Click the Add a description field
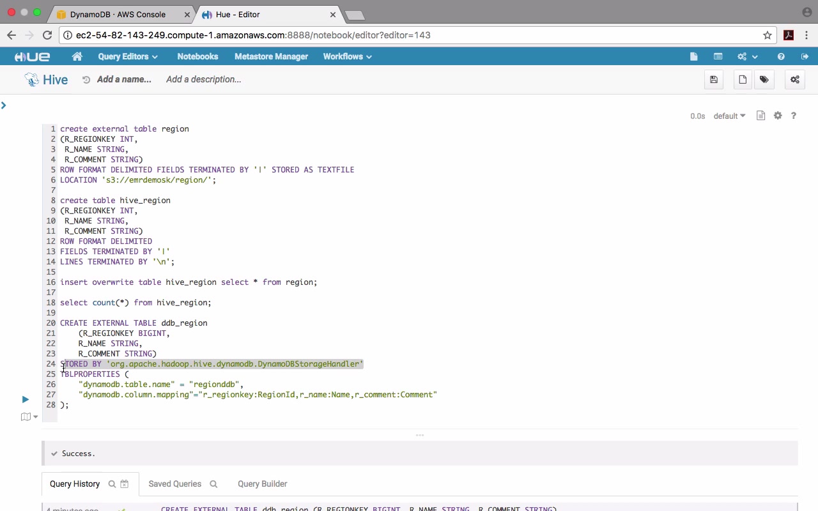Viewport: 818px width, 511px height. coord(203,80)
